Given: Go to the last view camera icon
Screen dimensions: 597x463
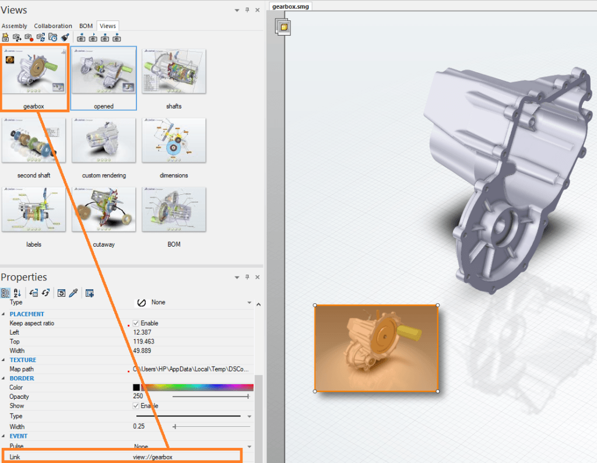Looking at the screenshot, I should [x=117, y=37].
